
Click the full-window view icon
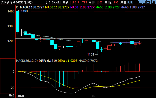pyautogui.click(x=153, y=2)
